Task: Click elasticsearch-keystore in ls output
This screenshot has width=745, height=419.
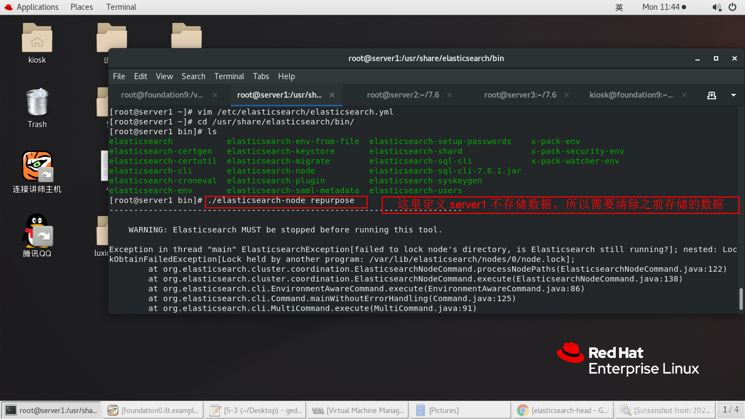Action: 281,151
